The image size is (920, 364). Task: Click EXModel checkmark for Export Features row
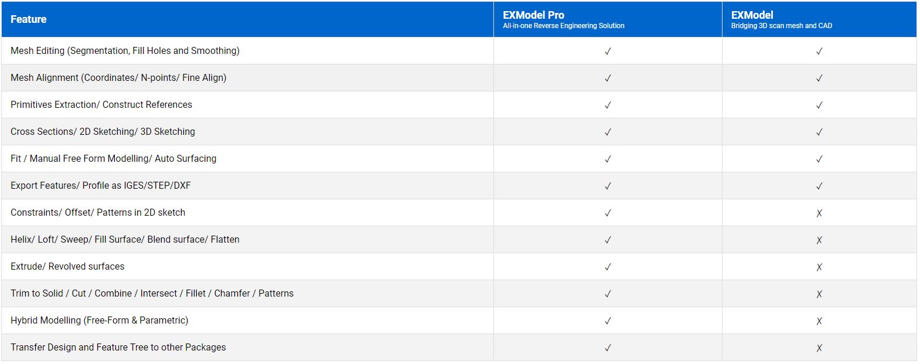pyautogui.click(x=819, y=186)
